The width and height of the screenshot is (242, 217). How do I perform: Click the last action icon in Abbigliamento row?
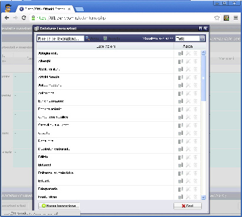pos(195,53)
